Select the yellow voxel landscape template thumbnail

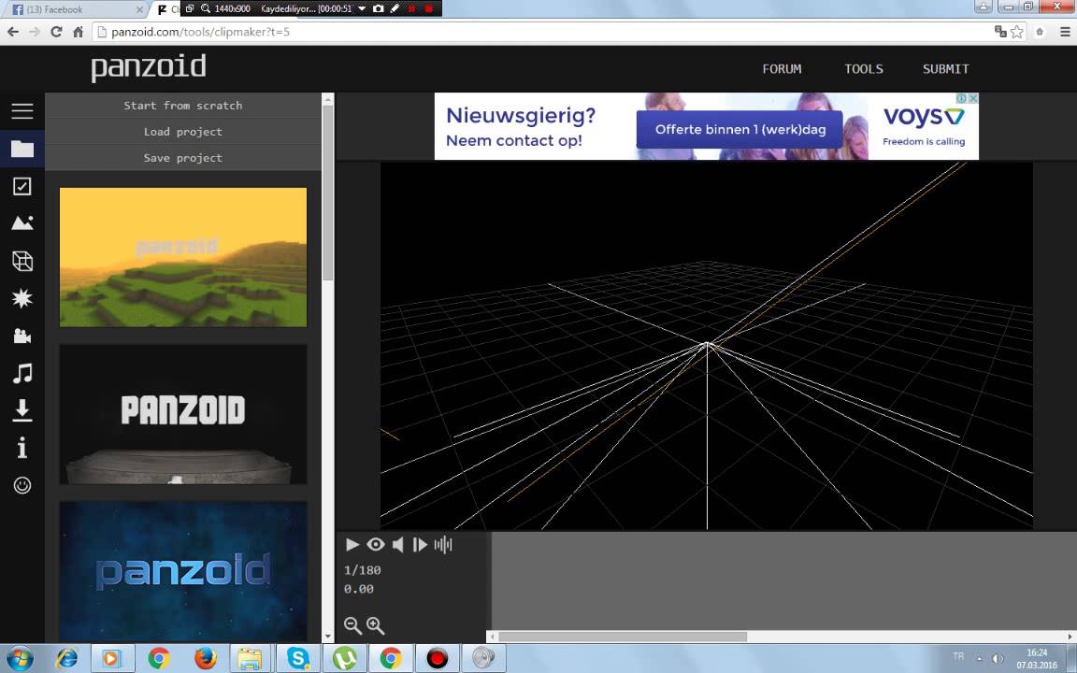[183, 257]
